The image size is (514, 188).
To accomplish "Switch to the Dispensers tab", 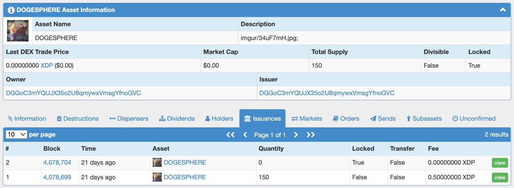I will (129, 119).
